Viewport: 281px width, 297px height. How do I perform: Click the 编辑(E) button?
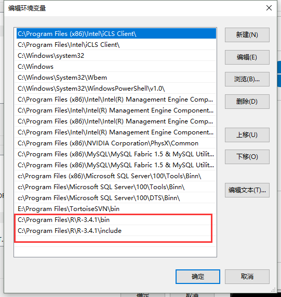[247, 57]
